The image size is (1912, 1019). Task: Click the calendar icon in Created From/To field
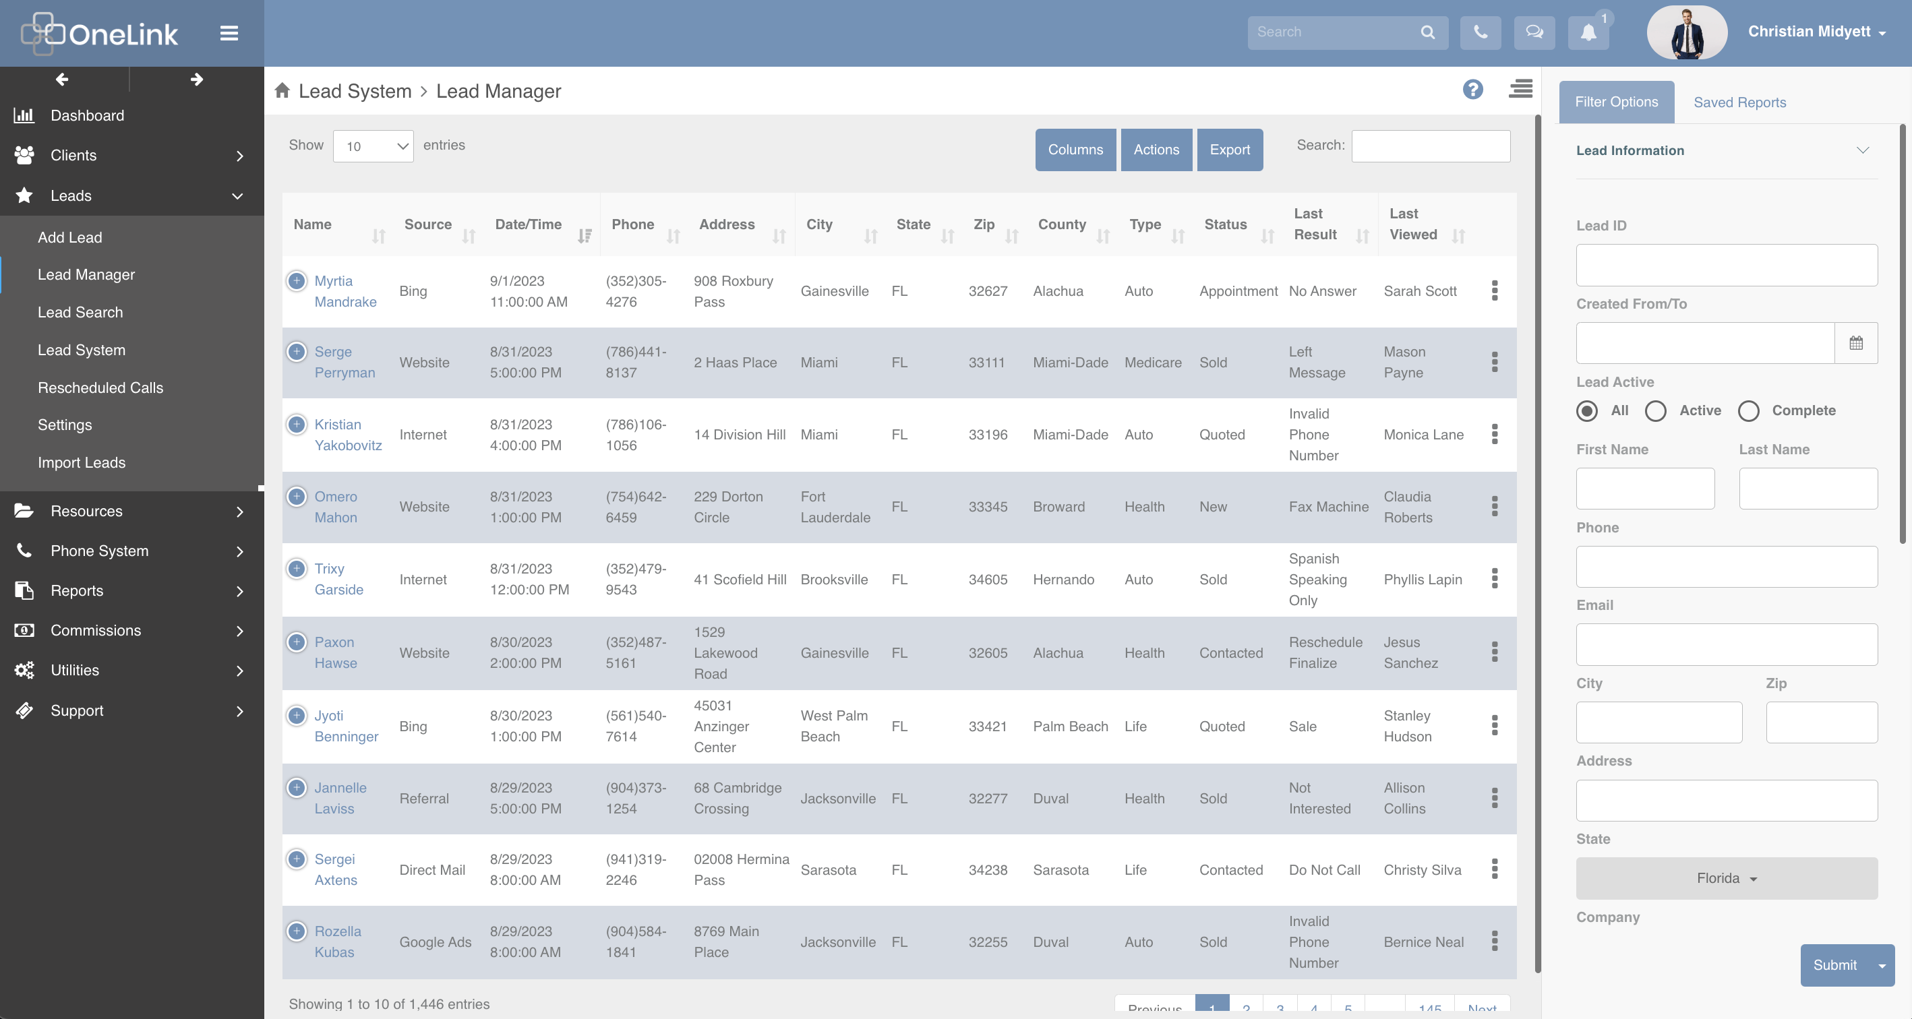point(1857,343)
